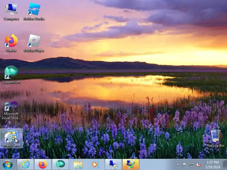Open Windows Media Player from taskbar

(x=96, y=164)
